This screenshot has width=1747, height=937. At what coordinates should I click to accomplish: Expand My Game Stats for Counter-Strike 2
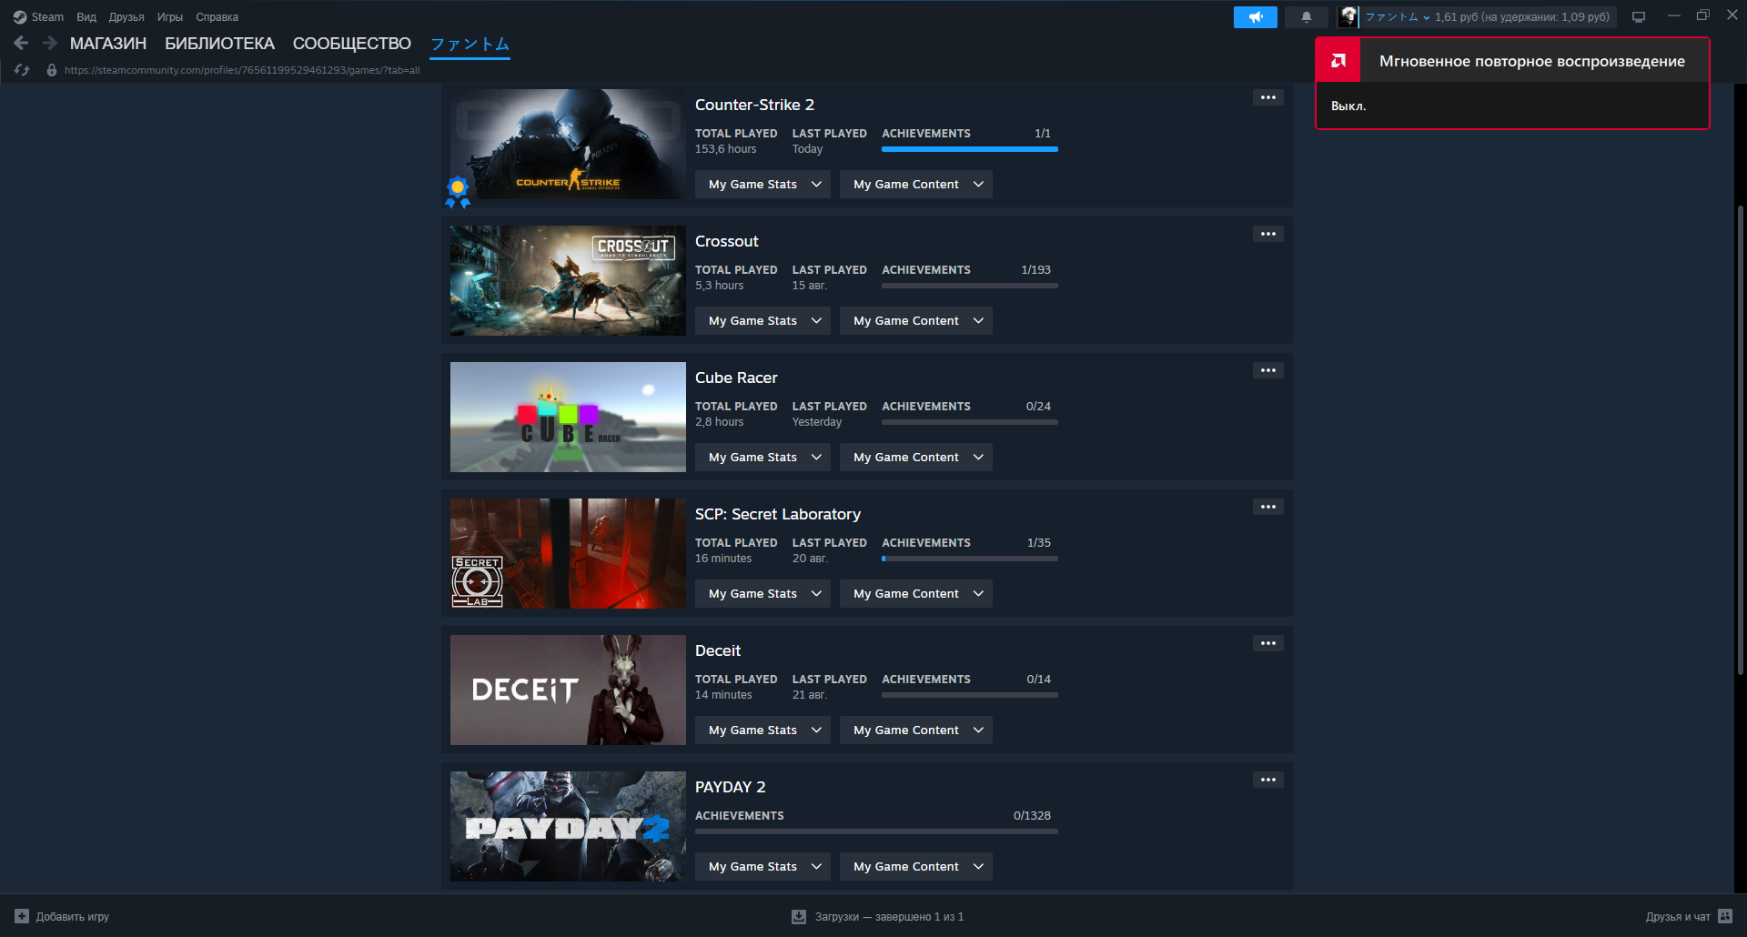[x=762, y=184]
